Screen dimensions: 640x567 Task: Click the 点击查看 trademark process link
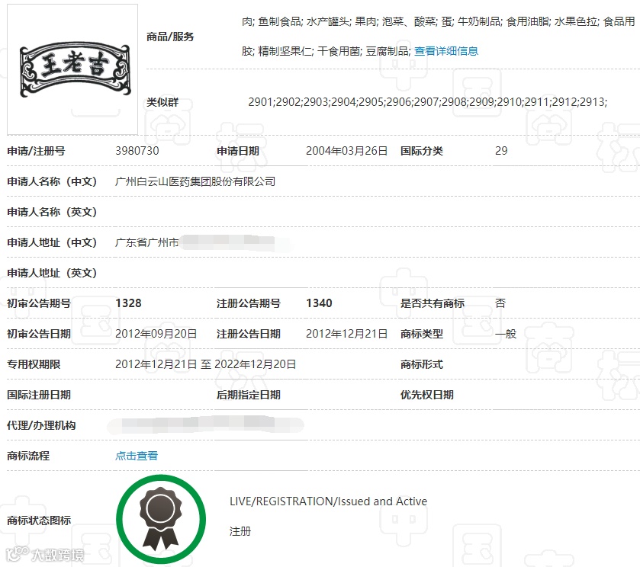coord(137,456)
